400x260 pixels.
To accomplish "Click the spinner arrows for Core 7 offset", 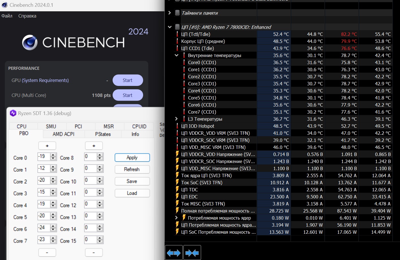I will [53, 240].
